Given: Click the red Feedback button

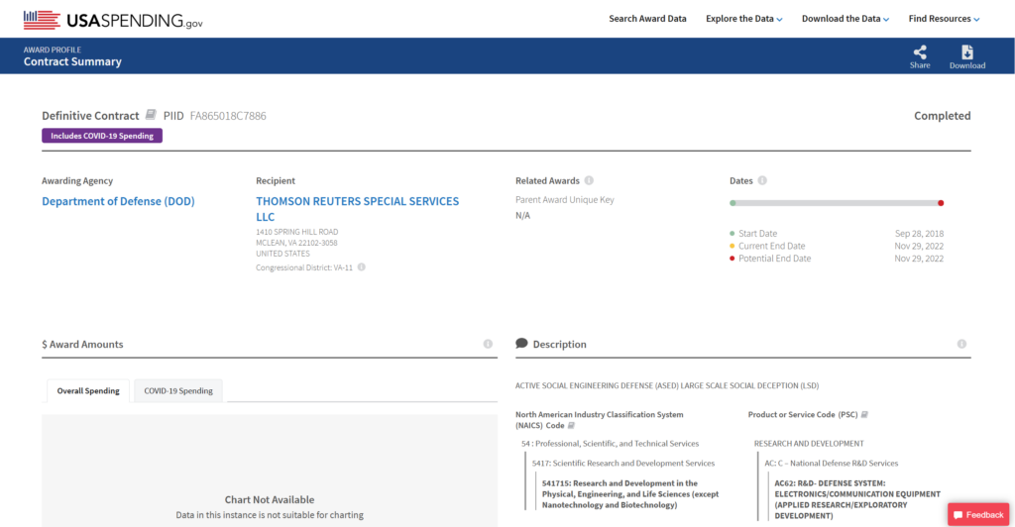Looking at the screenshot, I should click(978, 514).
